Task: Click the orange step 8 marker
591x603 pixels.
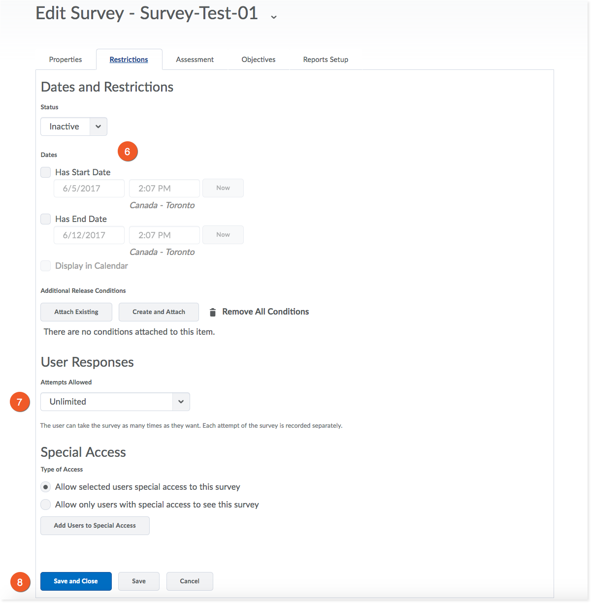Action: click(20, 582)
